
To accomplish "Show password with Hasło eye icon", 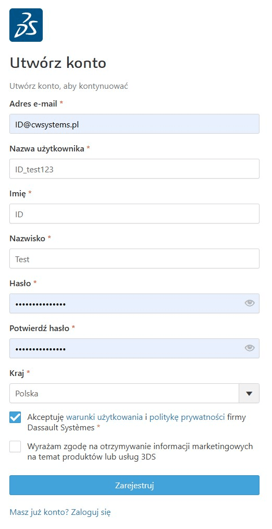I will click(250, 303).
